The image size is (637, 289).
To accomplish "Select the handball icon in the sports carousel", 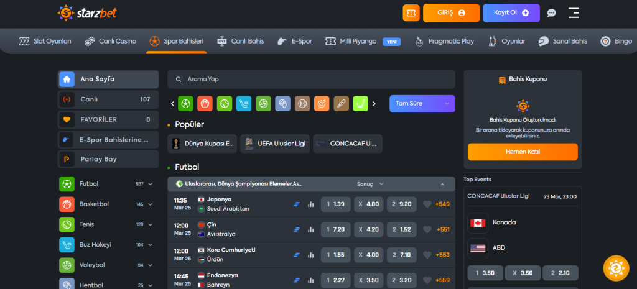I will 283,104.
